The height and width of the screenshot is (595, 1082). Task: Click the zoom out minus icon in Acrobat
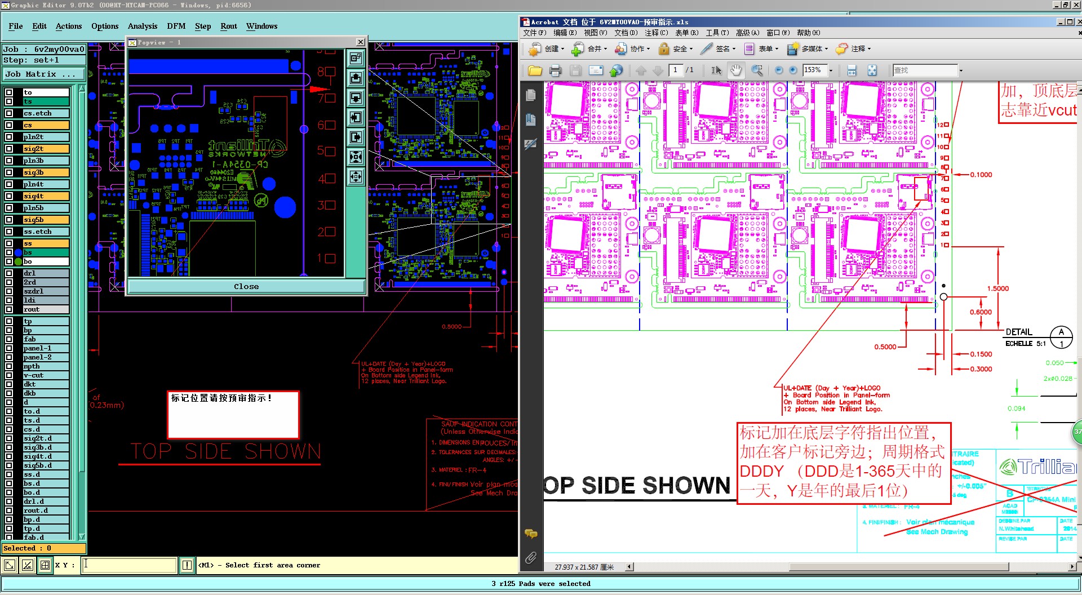point(779,70)
